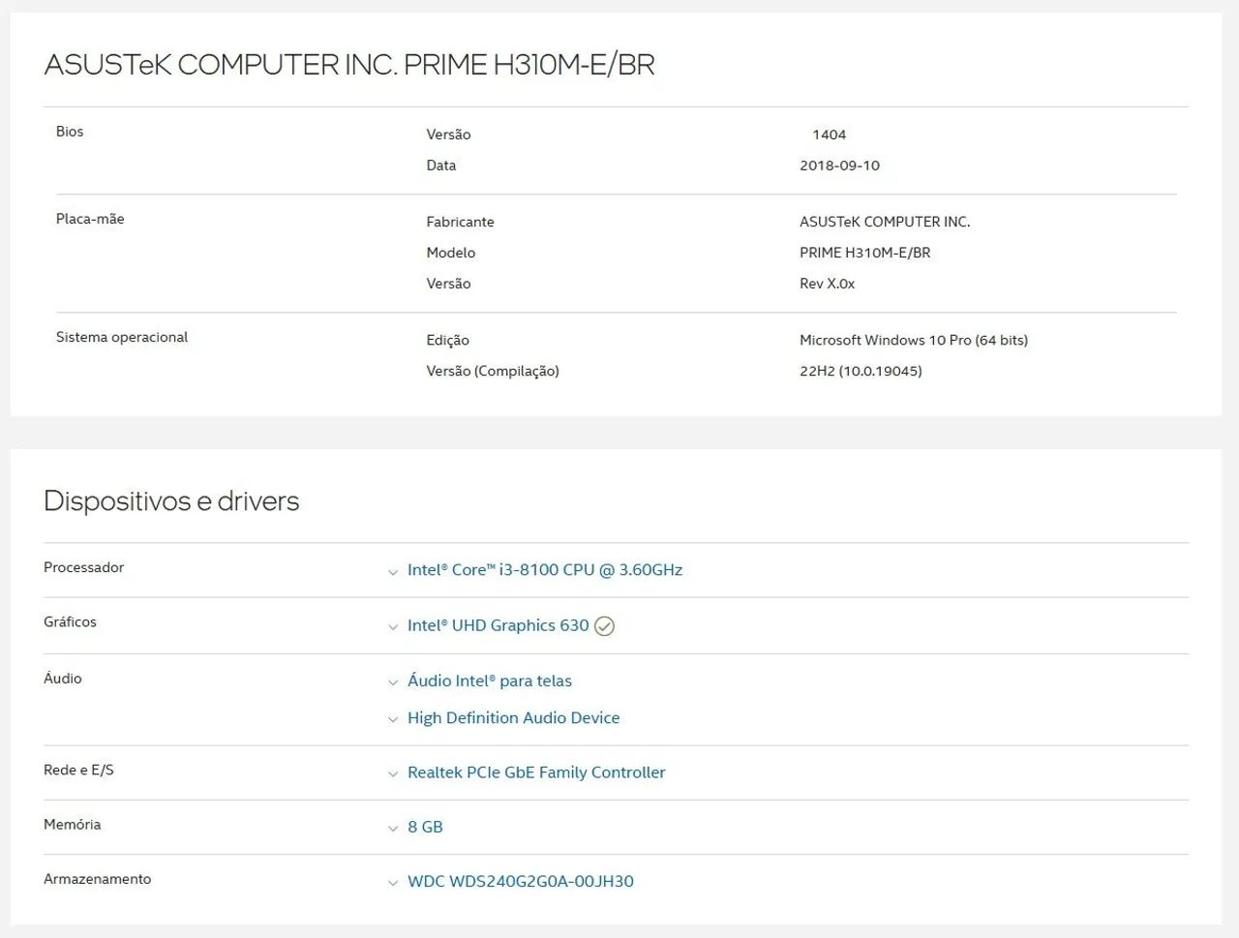
Task: Click the Áudio row label
Action: (x=63, y=678)
